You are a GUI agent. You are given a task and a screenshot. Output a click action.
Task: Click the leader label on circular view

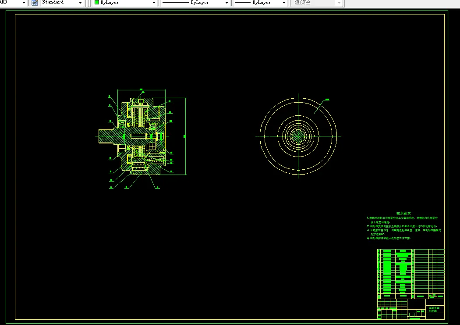pyautogui.click(x=327, y=100)
